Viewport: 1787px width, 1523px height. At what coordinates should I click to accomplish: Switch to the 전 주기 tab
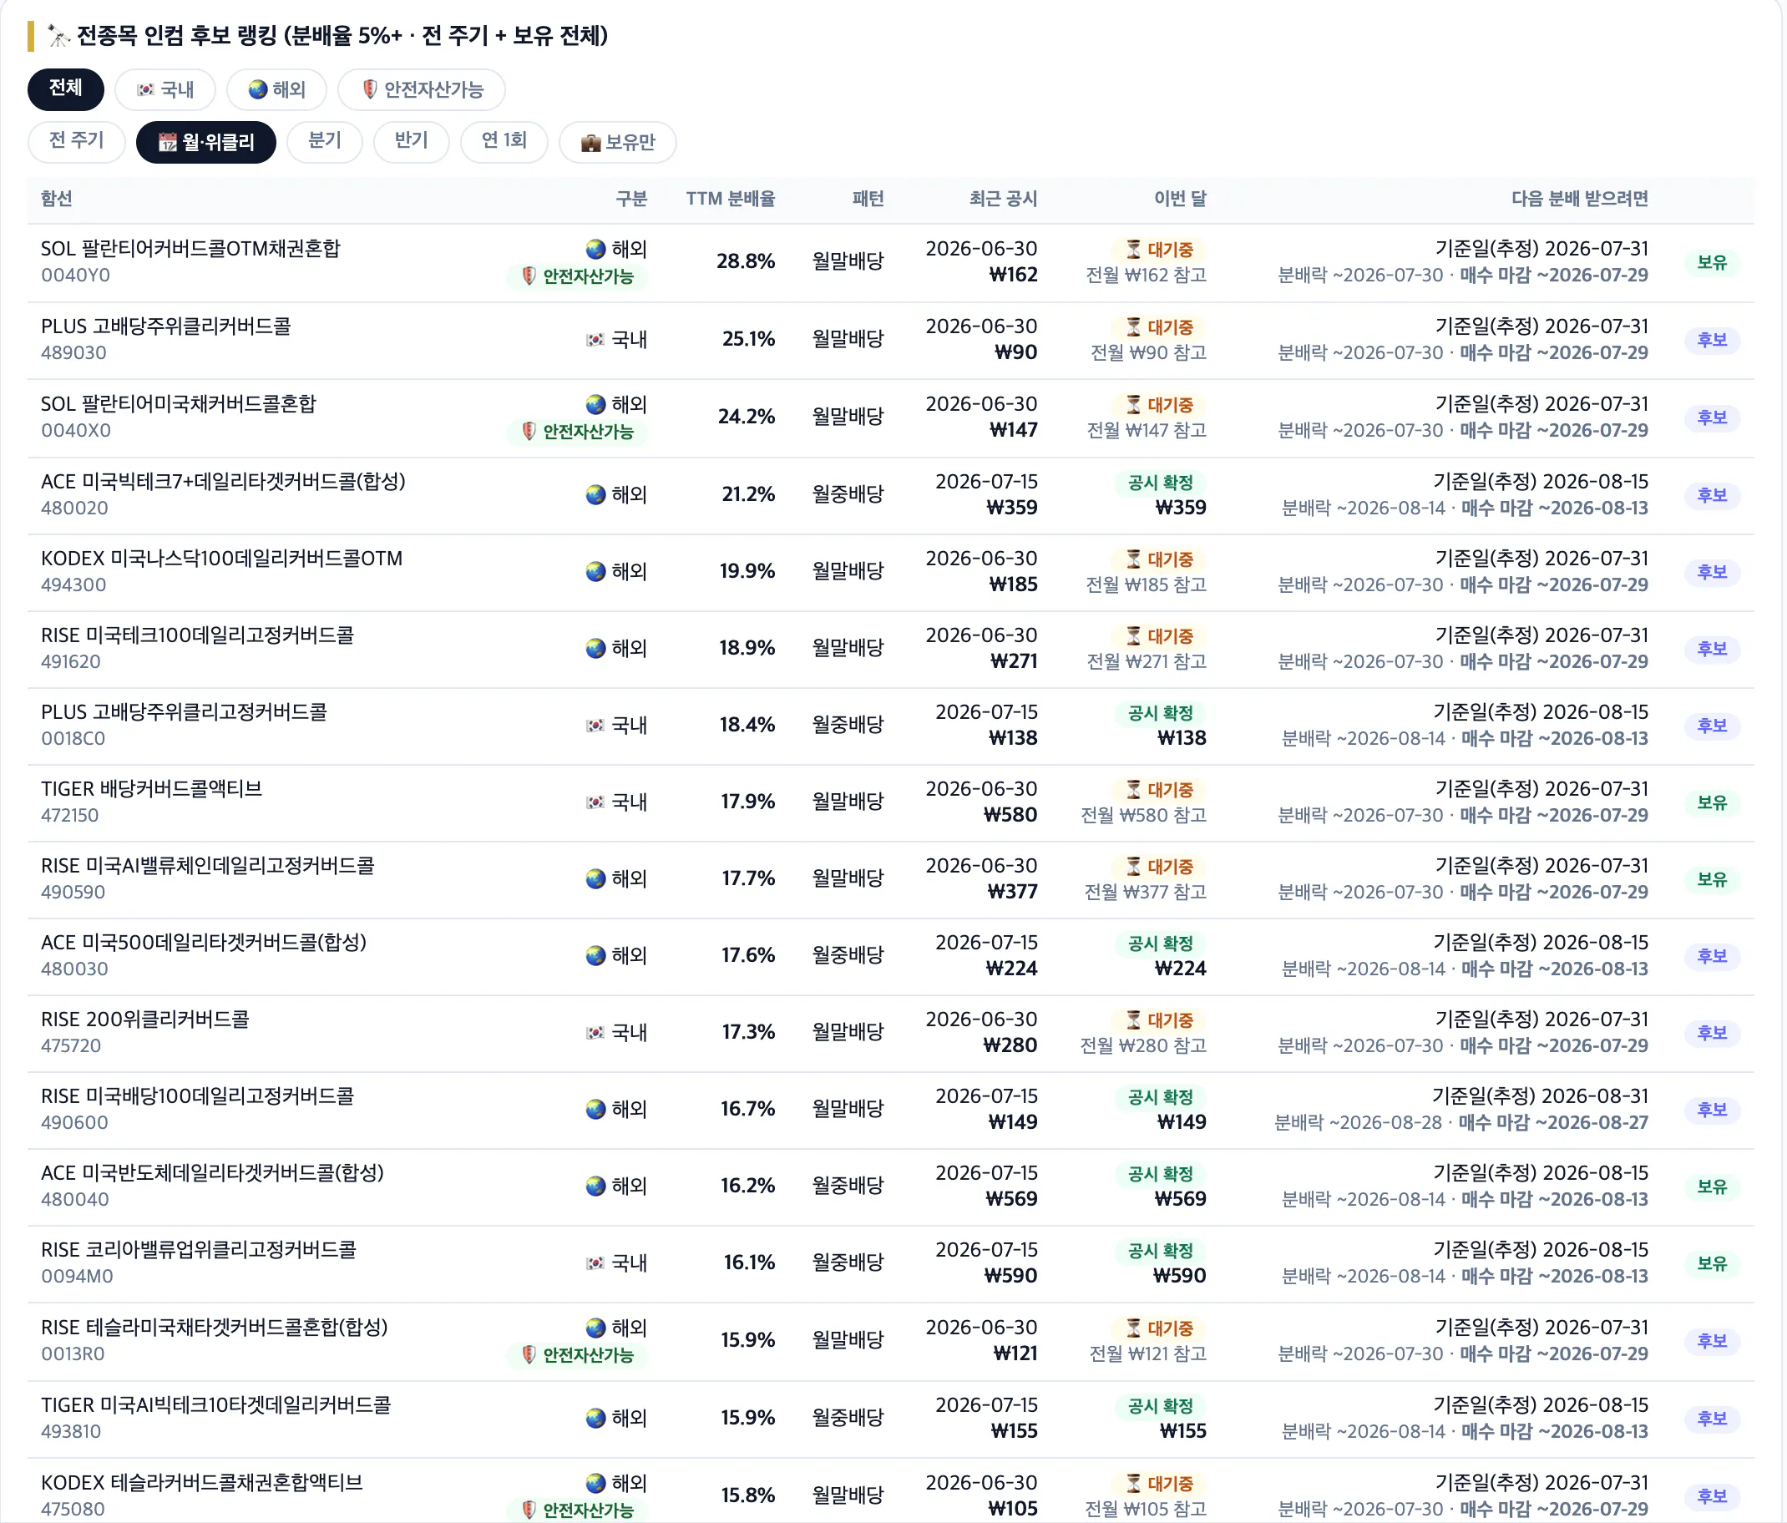coord(76,141)
